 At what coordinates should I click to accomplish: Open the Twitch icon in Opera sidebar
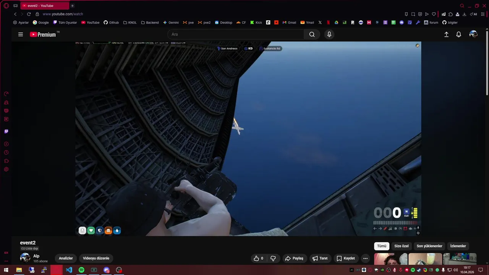pyautogui.click(x=6, y=131)
